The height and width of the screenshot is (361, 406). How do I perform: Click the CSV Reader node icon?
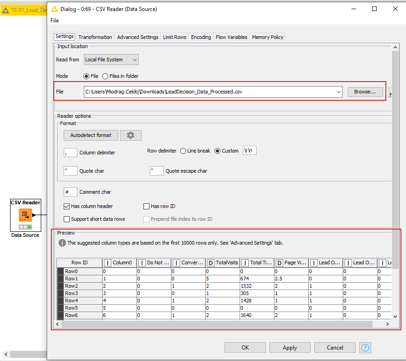tap(25, 215)
